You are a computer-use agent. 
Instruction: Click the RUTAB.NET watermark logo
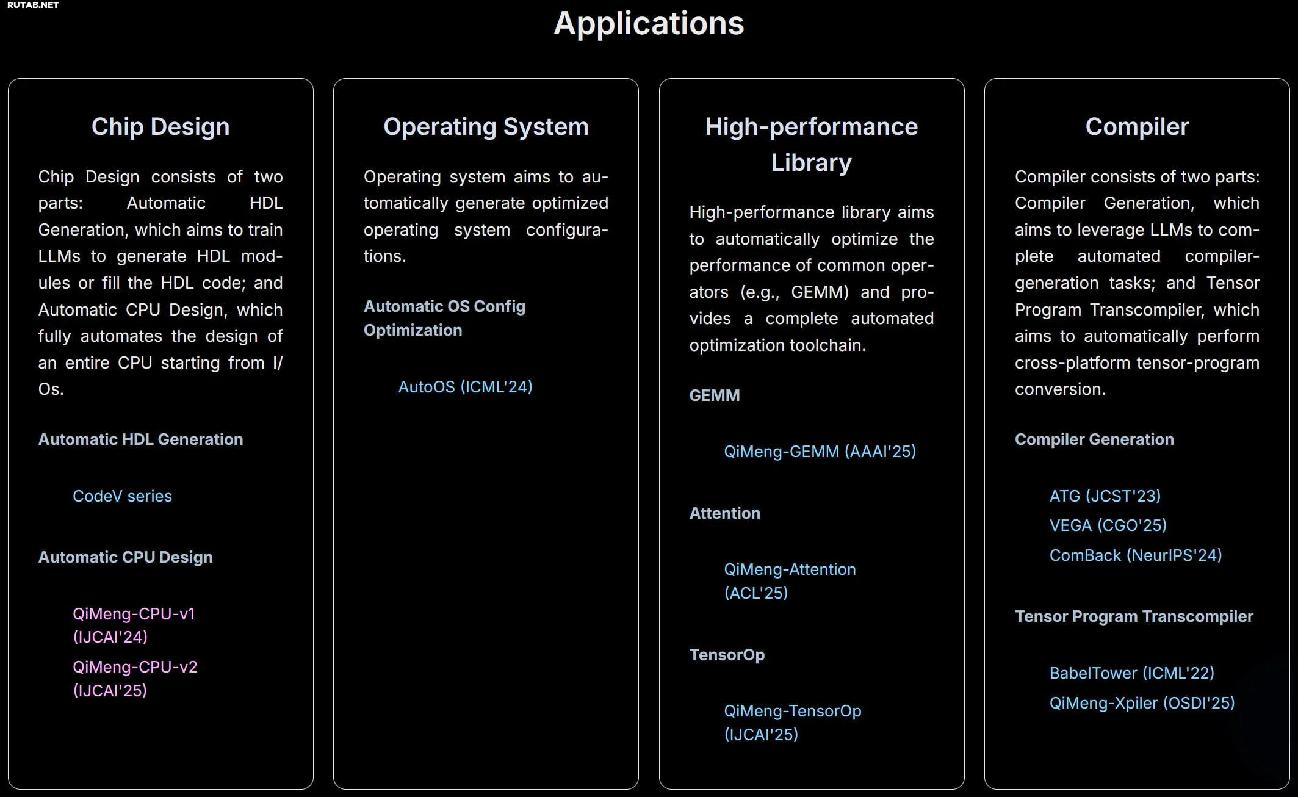click(x=33, y=5)
